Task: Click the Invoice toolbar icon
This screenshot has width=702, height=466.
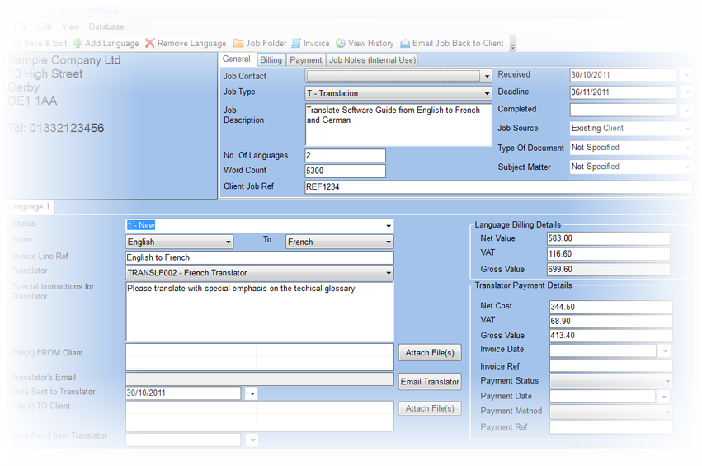Action: click(x=295, y=44)
